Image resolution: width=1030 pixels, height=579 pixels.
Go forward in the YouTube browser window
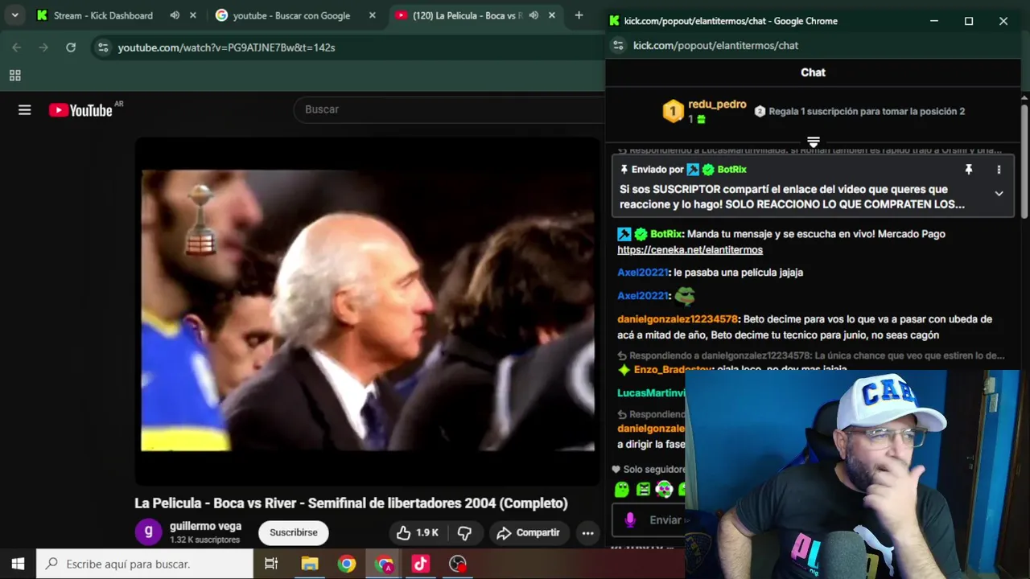click(x=43, y=47)
